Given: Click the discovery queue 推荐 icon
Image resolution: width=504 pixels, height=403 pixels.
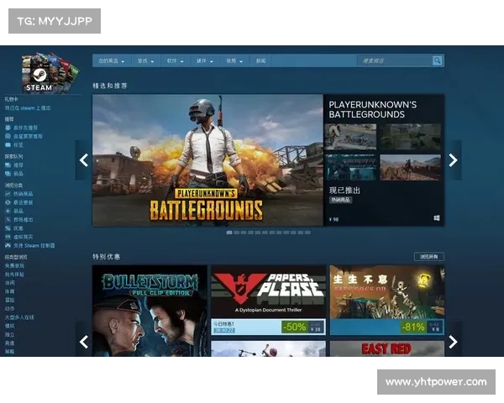Looking at the screenshot, I should pyautogui.click(x=8, y=165).
